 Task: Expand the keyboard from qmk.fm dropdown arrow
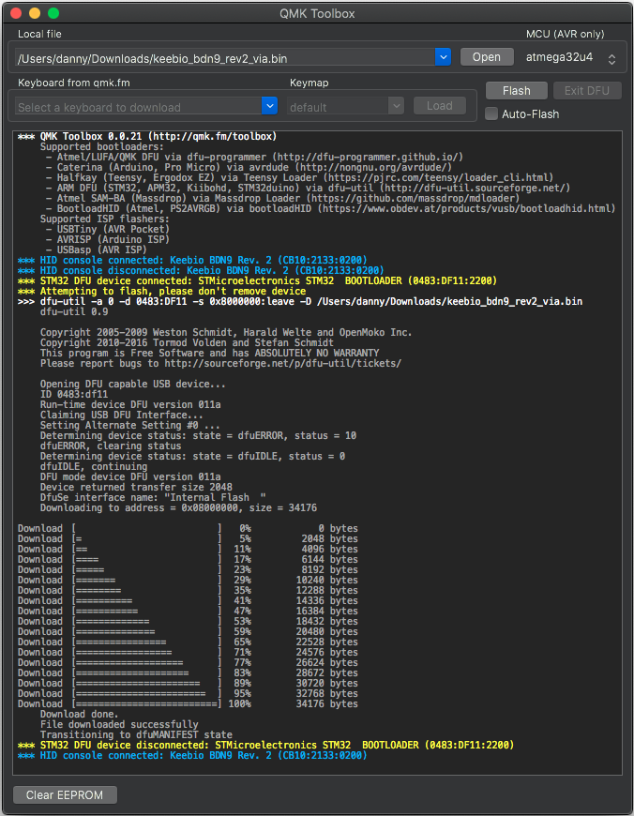(x=270, y=107)
